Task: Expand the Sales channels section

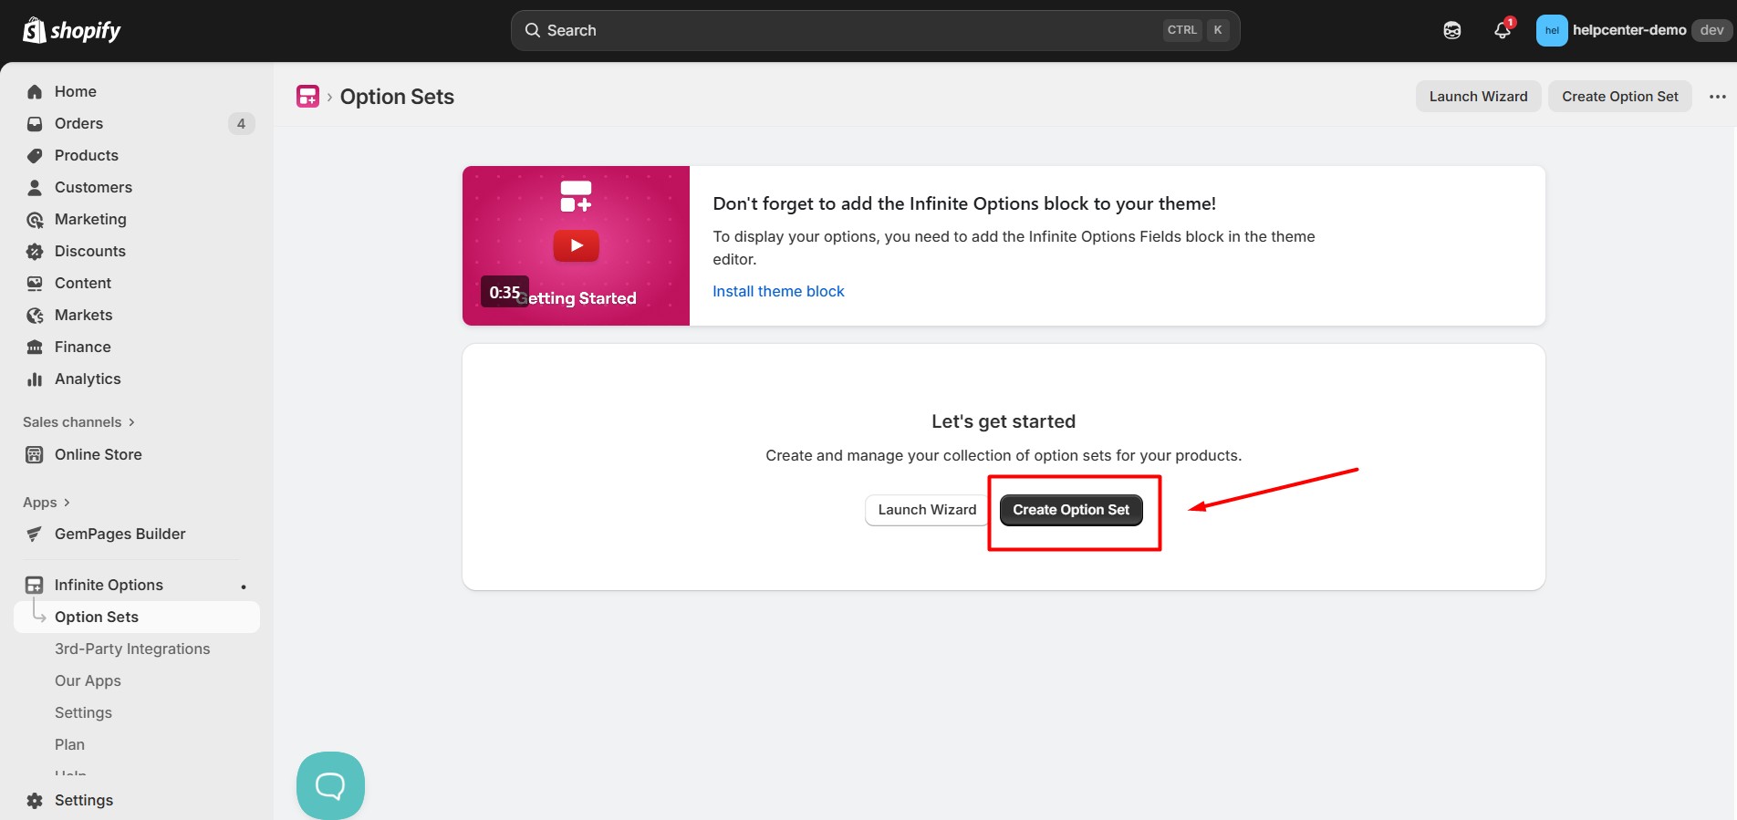Action: [79, 421]
